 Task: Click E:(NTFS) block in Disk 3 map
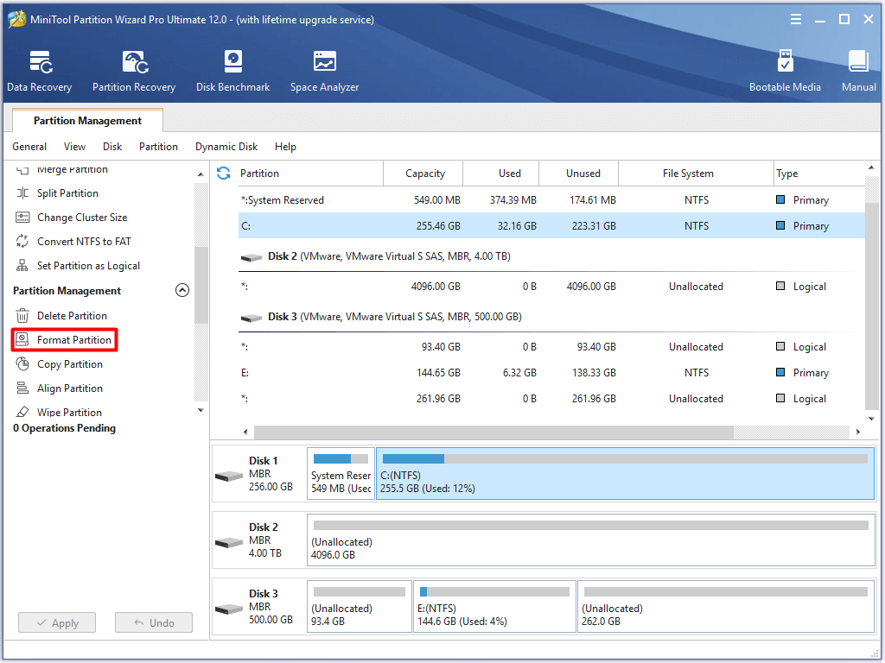click(494, 607)
